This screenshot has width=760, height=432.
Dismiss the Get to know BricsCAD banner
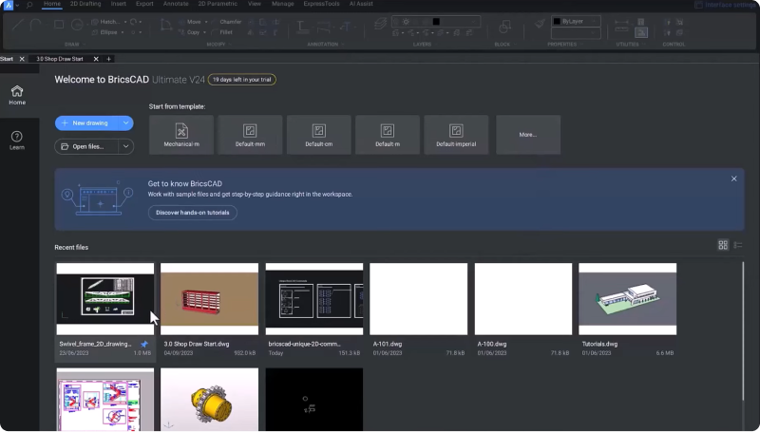click(x=733, y=178)
